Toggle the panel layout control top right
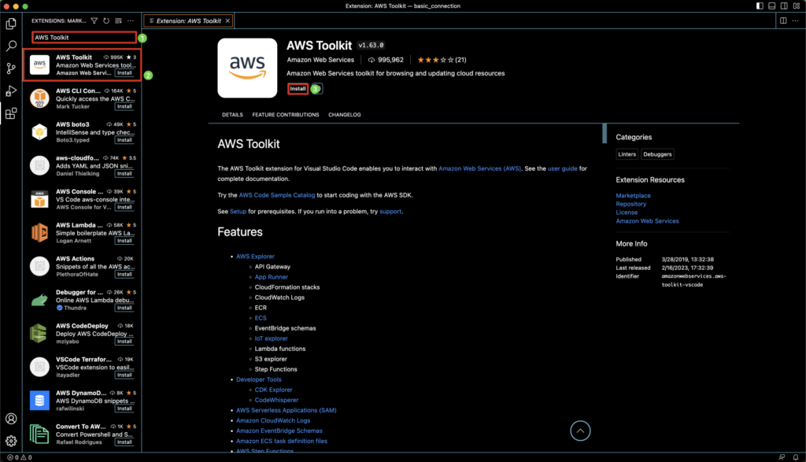 coord(771,6)
